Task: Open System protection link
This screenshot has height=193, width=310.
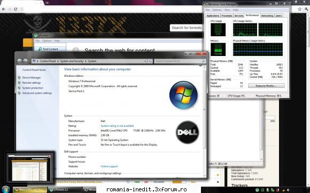Action: point(33,88)
